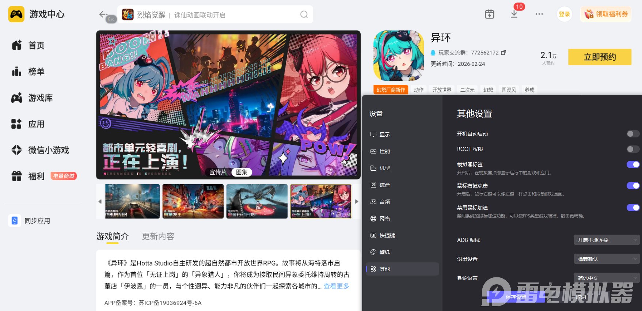Show the previous banner thumbnails

[x=100, y=201]
